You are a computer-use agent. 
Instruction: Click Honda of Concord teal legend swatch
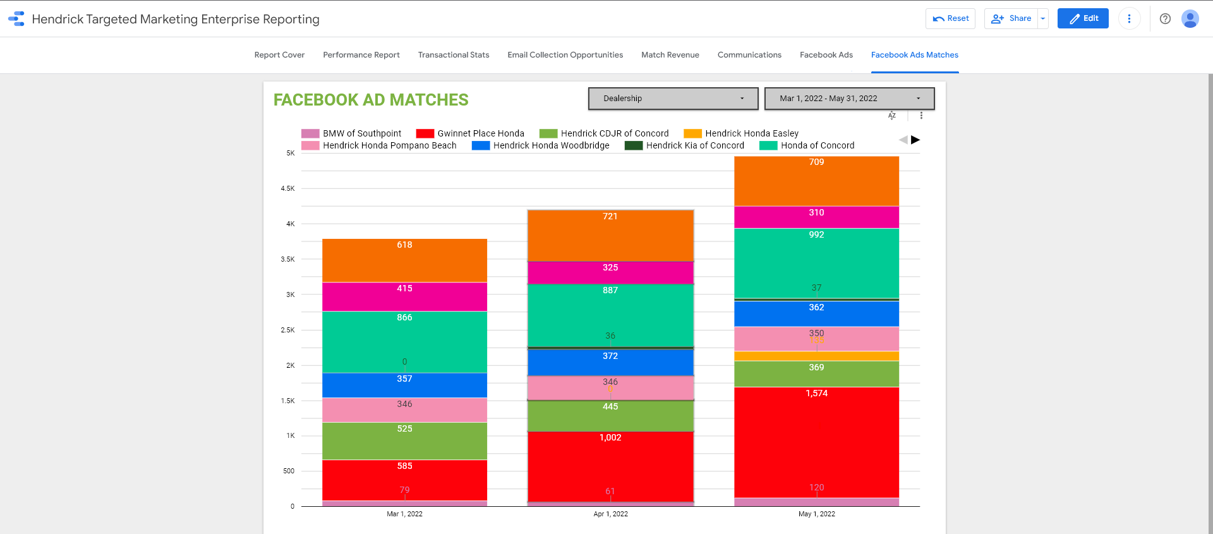[768, 145]
